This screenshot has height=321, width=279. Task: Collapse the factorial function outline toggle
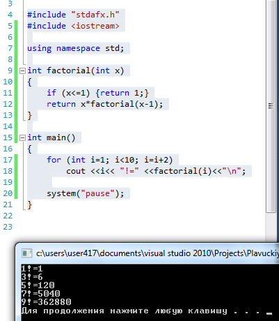22,70
